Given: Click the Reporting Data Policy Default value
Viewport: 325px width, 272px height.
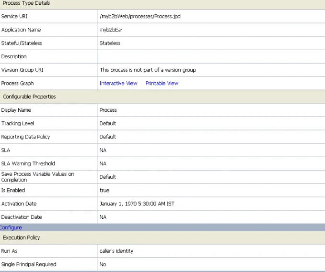Looking at the screenshot, I should tap(108, 137).
